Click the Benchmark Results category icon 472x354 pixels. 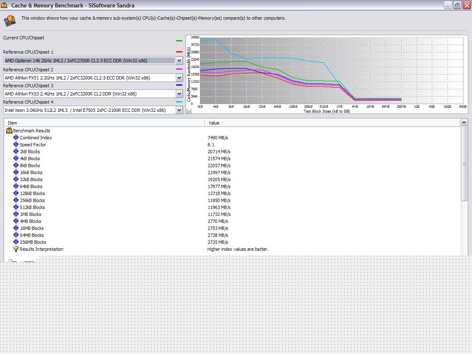click(9, 131)
